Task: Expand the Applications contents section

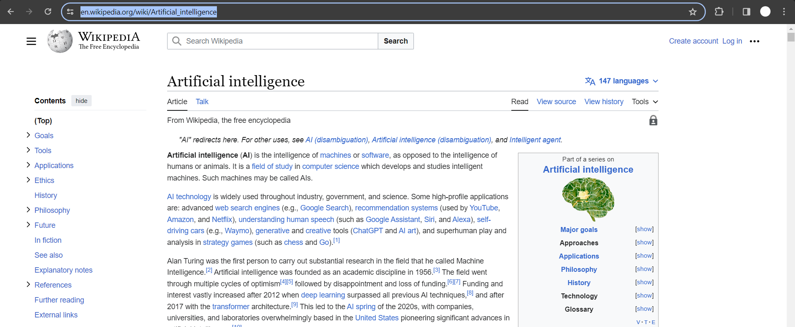Action: [28, 165]
